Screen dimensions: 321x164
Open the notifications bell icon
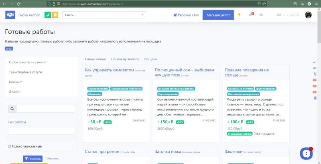(x=250, y=15)
